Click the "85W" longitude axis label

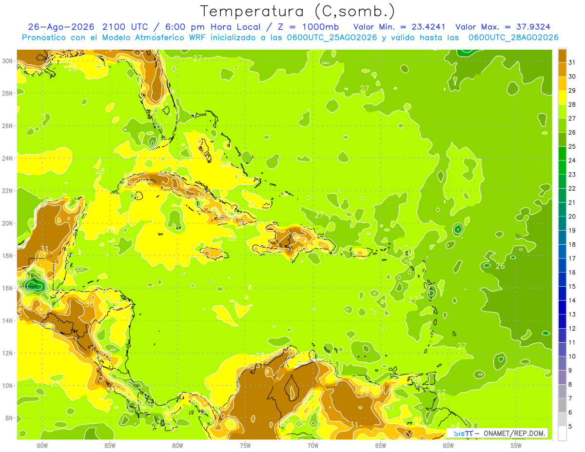point(110,446)
